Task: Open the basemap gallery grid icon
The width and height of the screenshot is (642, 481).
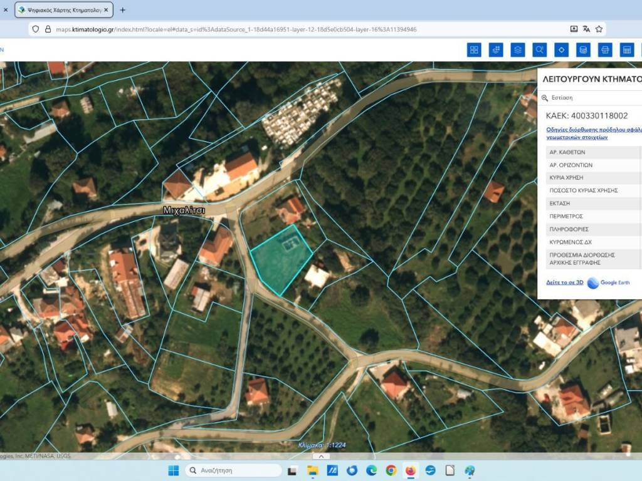Action: (474, 50)
